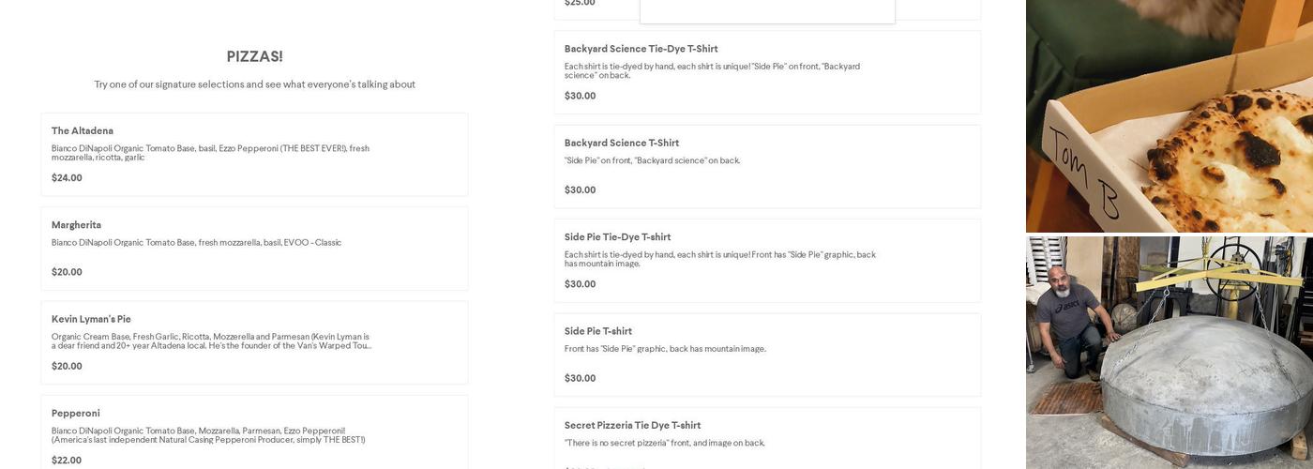Click The Altadena ingredients description
The width and height of the screenshot is (1313, 469).
pos(210,153)
